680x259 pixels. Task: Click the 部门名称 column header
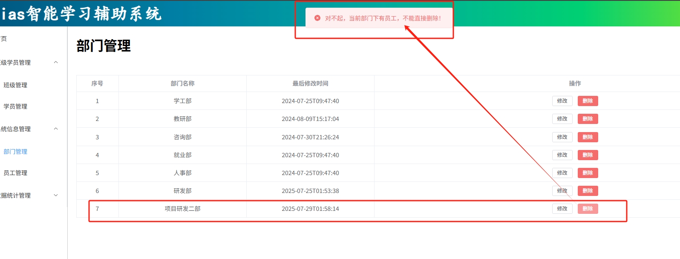click(182, 83)
